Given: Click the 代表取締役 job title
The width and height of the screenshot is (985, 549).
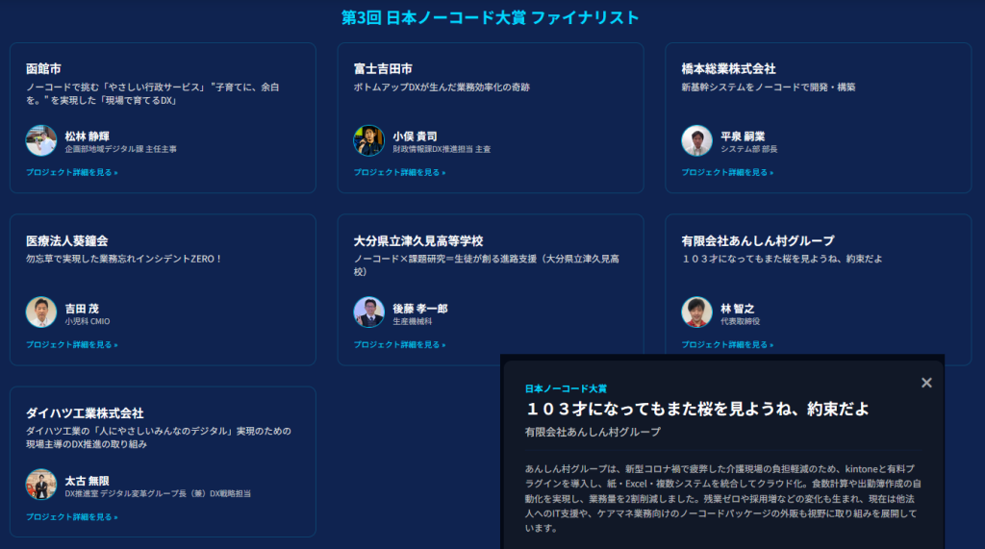Looking at the screenshot, I should pos(740,321).
